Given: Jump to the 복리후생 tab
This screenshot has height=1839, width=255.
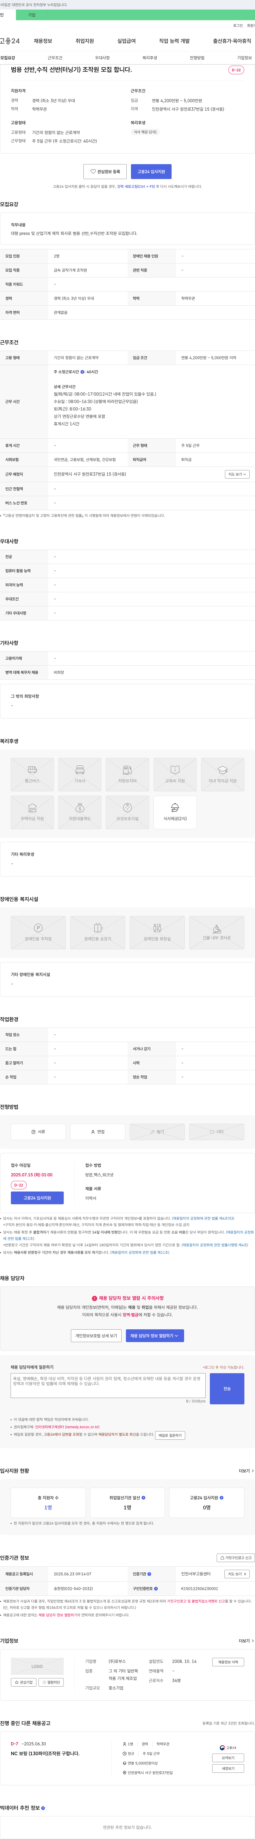Looking at the screenshot, I should click(x=150, y=58).
